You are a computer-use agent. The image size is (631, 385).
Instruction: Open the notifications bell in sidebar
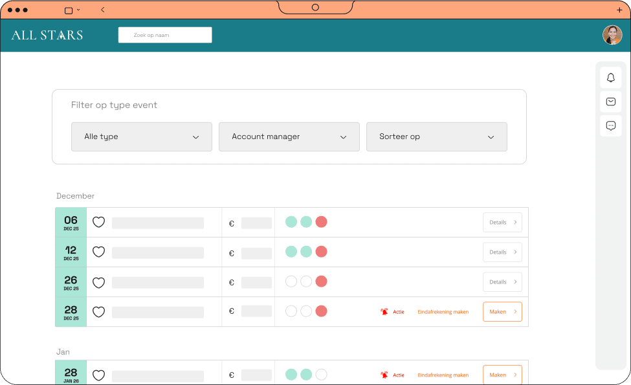coord(610,78)
